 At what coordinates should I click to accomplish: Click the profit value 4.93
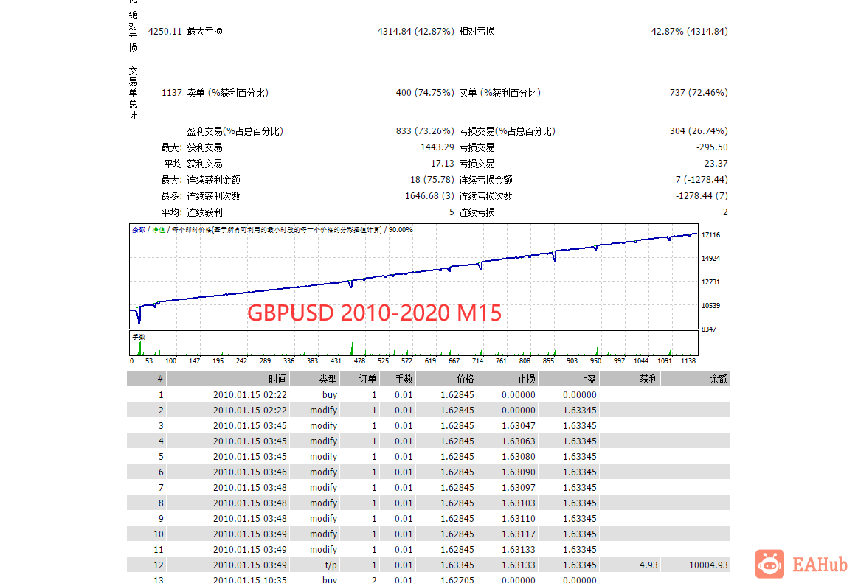(648, 565)
